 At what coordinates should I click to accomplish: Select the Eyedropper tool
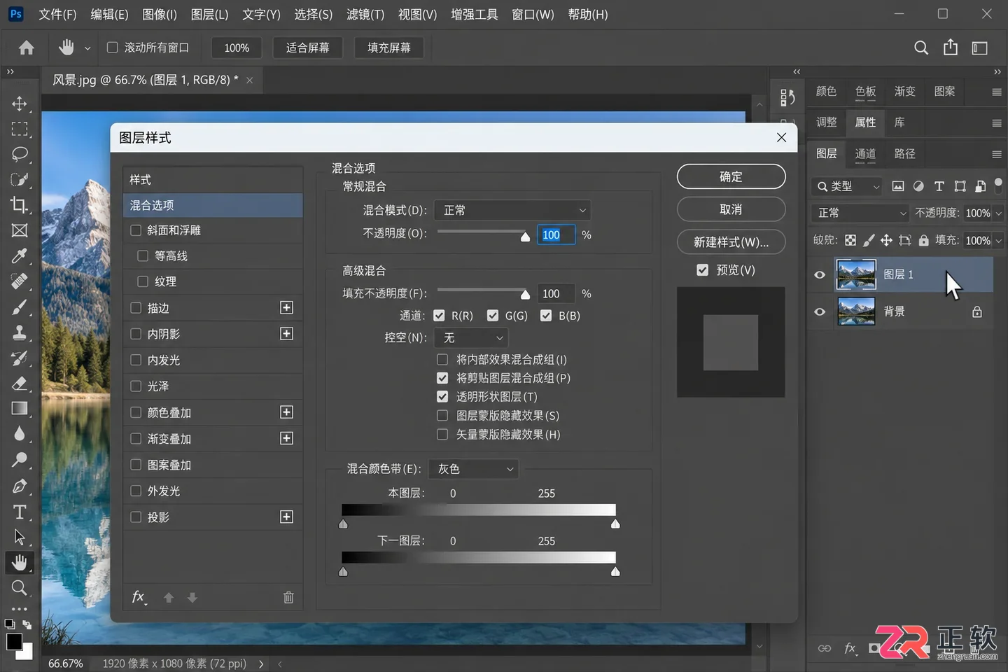(x=20, y=255)
